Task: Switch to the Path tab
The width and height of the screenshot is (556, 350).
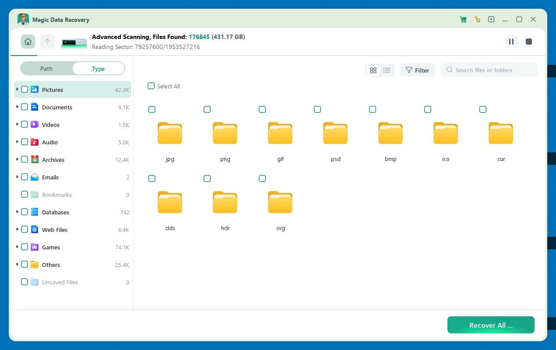Action: pos(46,69)
